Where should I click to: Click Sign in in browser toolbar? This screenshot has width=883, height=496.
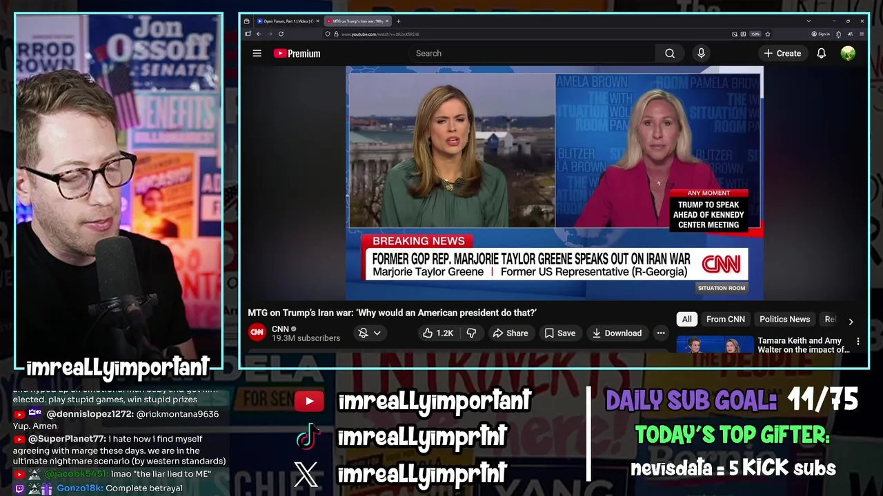pos(821,34)
